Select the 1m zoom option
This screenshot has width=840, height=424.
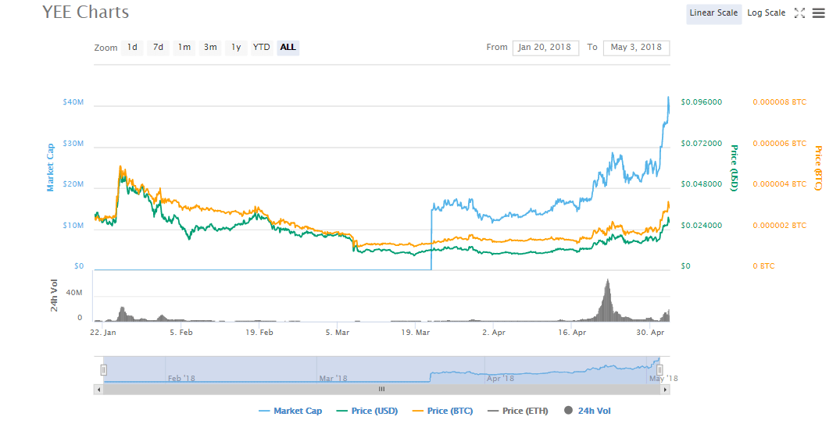click(x=184, y=48)
